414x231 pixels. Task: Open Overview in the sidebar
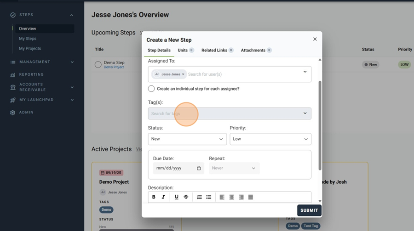click(x=44, y=28)
